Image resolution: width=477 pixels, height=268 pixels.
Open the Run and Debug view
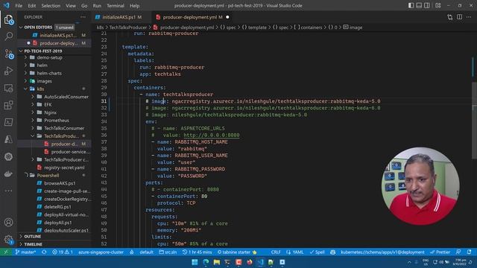(8, 71)
